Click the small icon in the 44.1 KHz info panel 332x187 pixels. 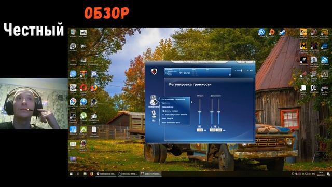click(x=229, y=75)
